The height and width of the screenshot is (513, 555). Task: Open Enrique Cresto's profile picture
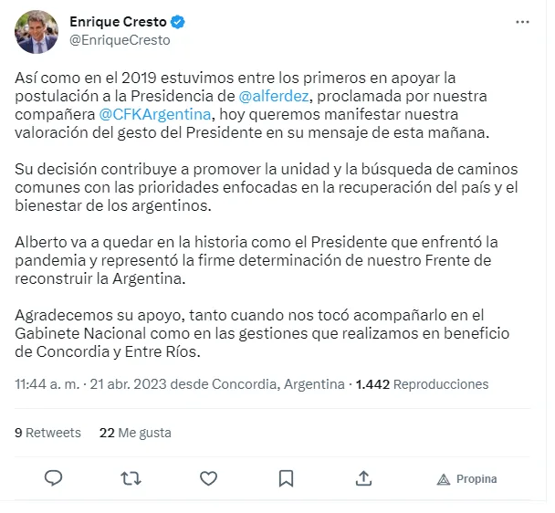tap(37, 32)
